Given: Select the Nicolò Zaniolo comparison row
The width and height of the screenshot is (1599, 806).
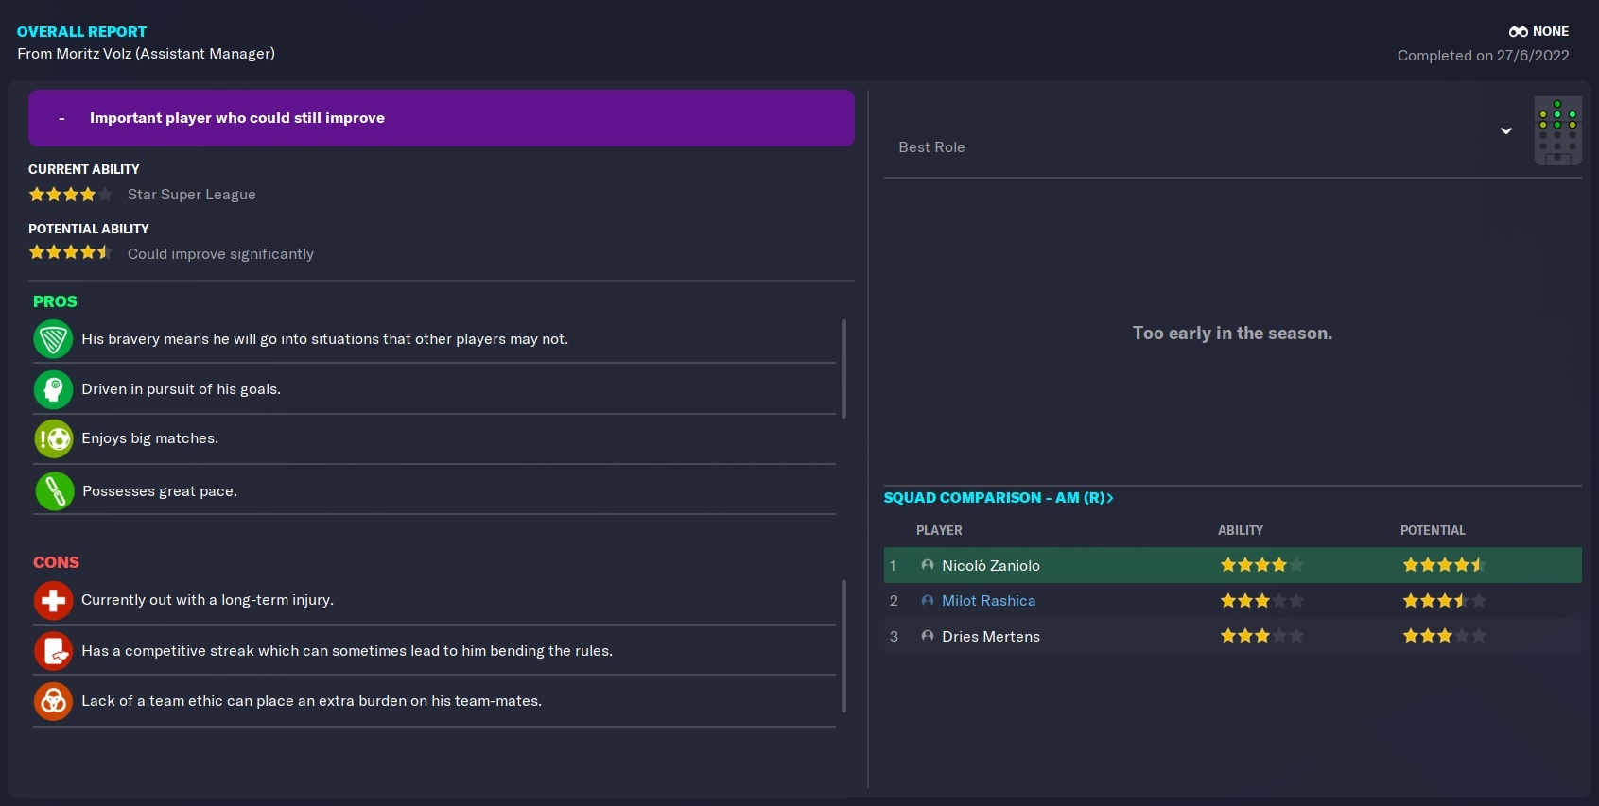Looking at the screenshot, I should tap(1232, 565).
